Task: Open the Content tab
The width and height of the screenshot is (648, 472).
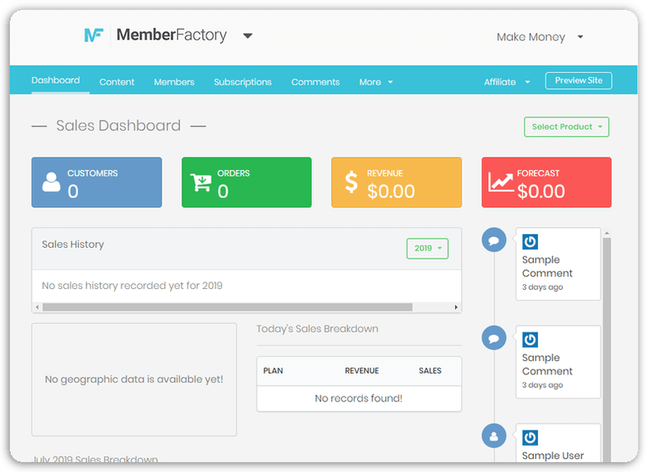Action: (117, 82)
